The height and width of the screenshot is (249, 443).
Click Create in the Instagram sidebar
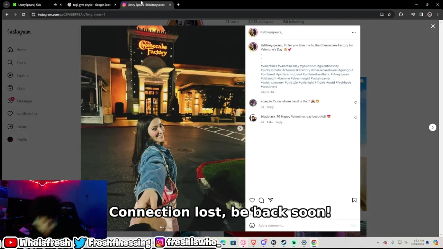coord(17,127)
